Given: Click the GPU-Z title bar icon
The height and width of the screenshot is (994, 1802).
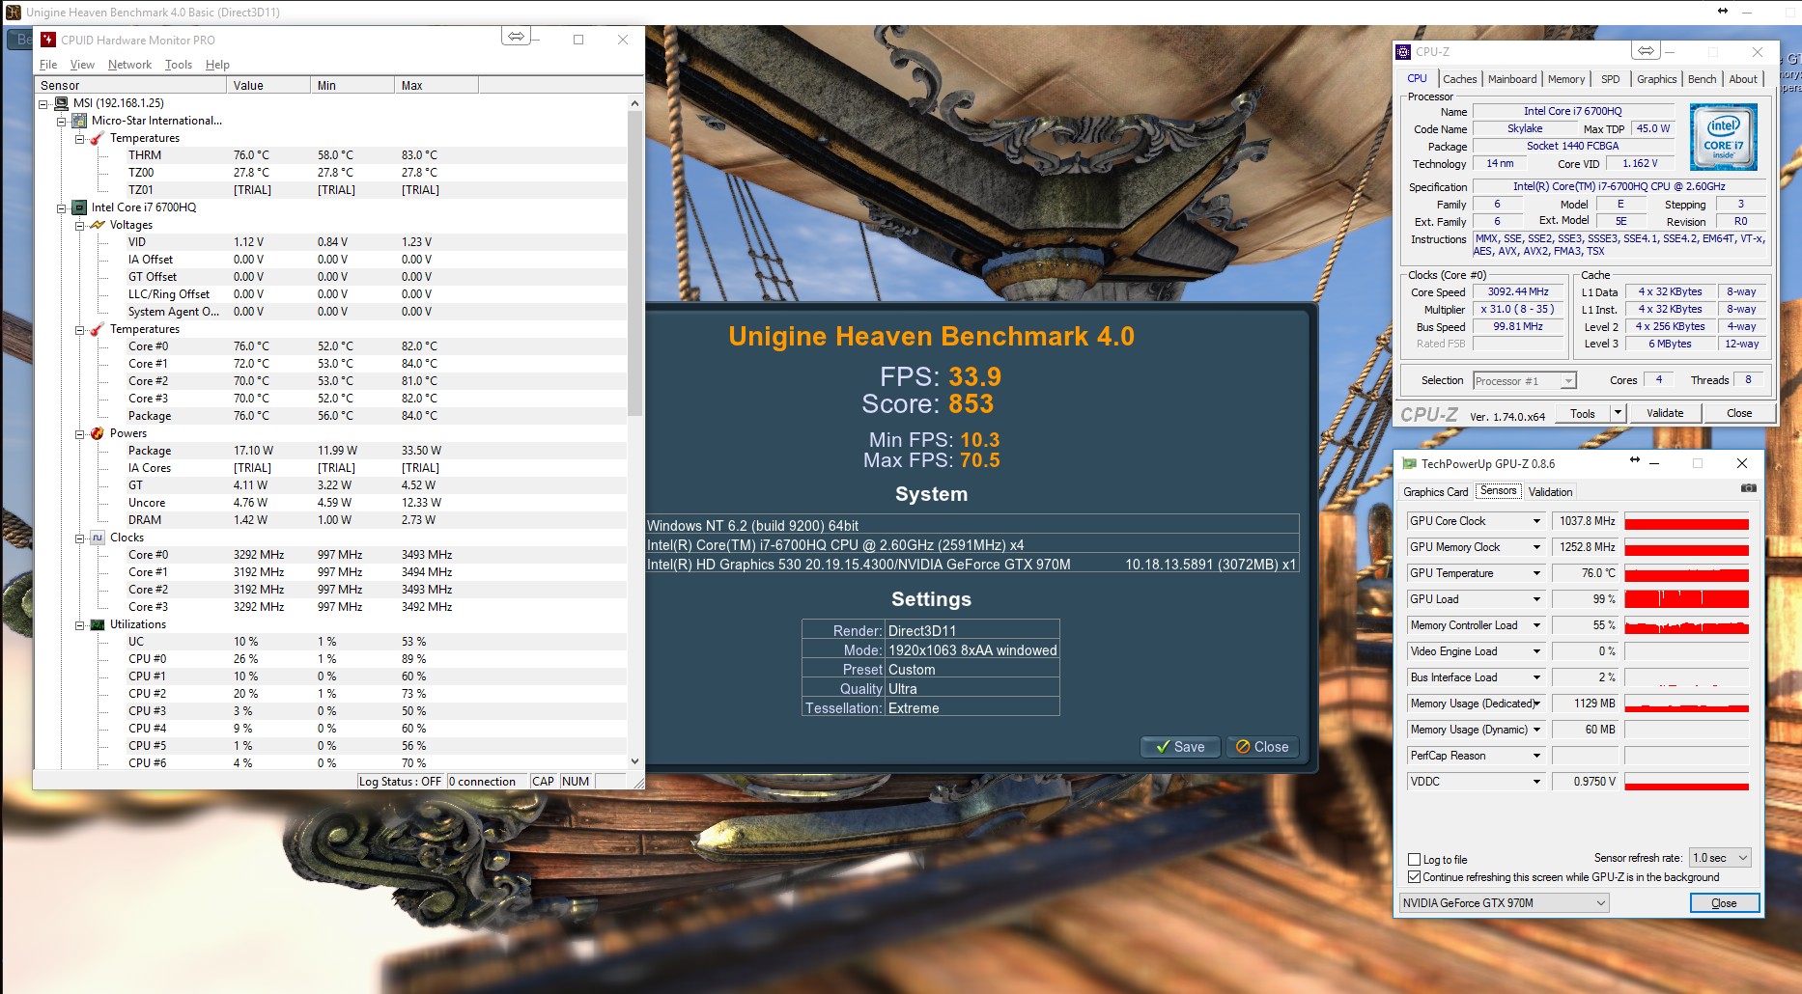Looking at the screenshot, I should [x=1409, y=464].
